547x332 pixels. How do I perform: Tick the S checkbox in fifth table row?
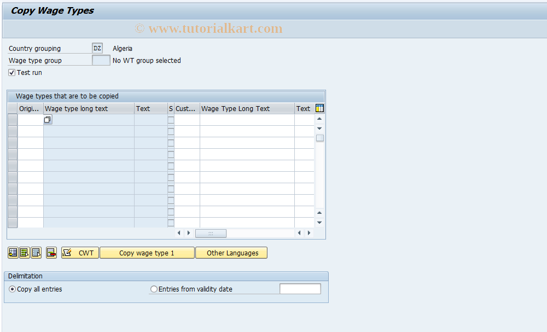tap(171, 166)
